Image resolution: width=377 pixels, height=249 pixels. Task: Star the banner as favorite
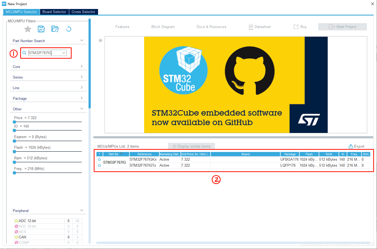coord(100,41)
